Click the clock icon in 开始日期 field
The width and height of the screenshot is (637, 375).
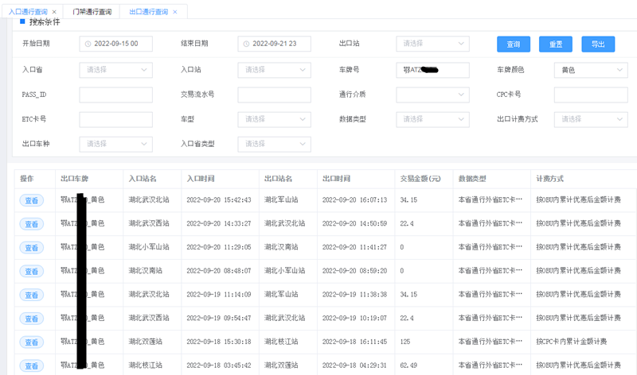coord(88,44)
